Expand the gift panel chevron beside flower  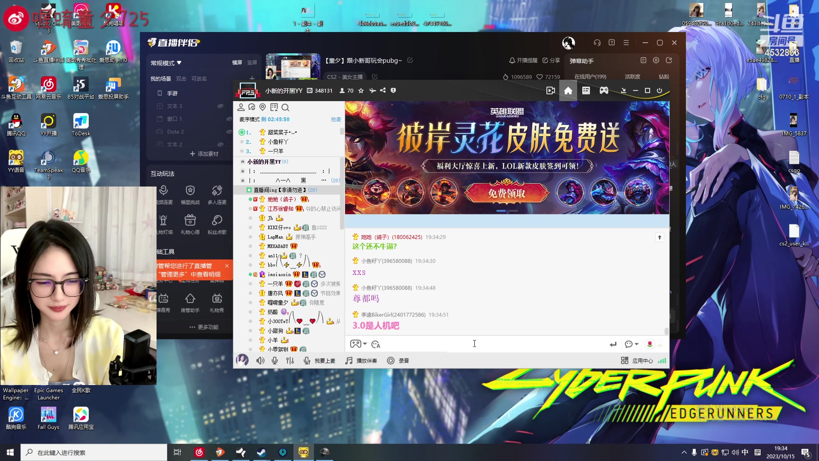[660, 345]
